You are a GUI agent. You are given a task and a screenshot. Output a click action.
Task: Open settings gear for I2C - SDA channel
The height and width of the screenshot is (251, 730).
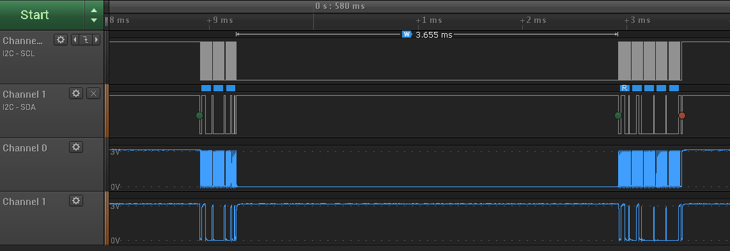[x=76, y=93]
